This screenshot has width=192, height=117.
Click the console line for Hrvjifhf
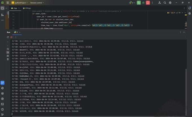pos(46,67)
